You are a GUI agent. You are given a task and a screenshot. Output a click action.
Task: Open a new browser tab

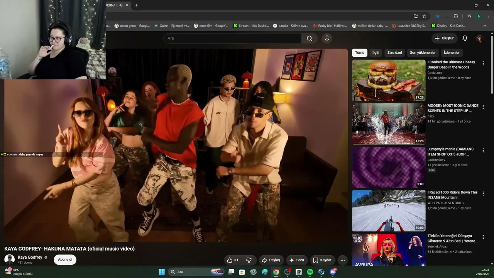136,5
